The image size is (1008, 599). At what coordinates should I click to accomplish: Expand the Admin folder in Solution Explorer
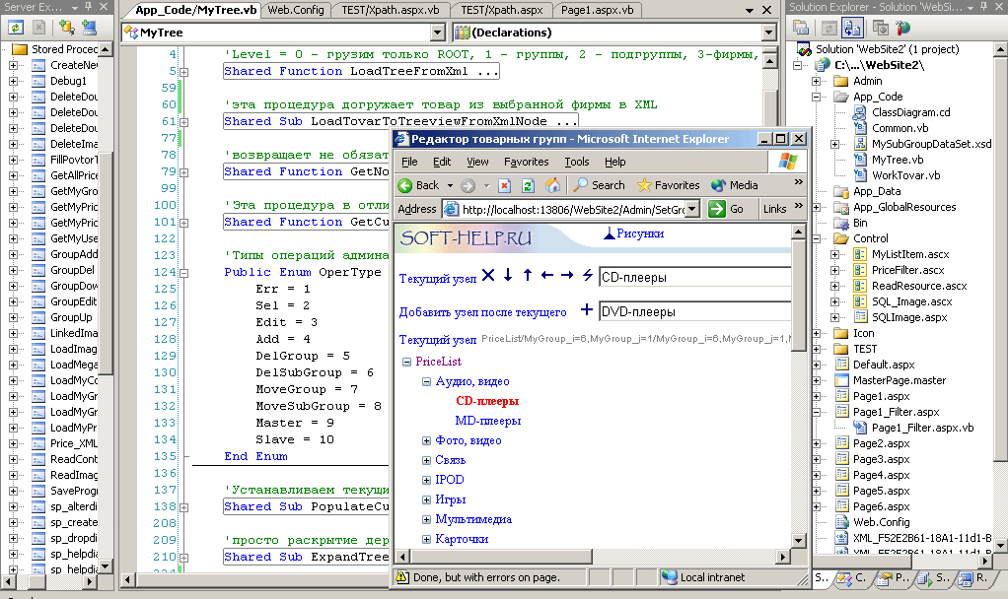pyautogui.click(x=816, y=81)
